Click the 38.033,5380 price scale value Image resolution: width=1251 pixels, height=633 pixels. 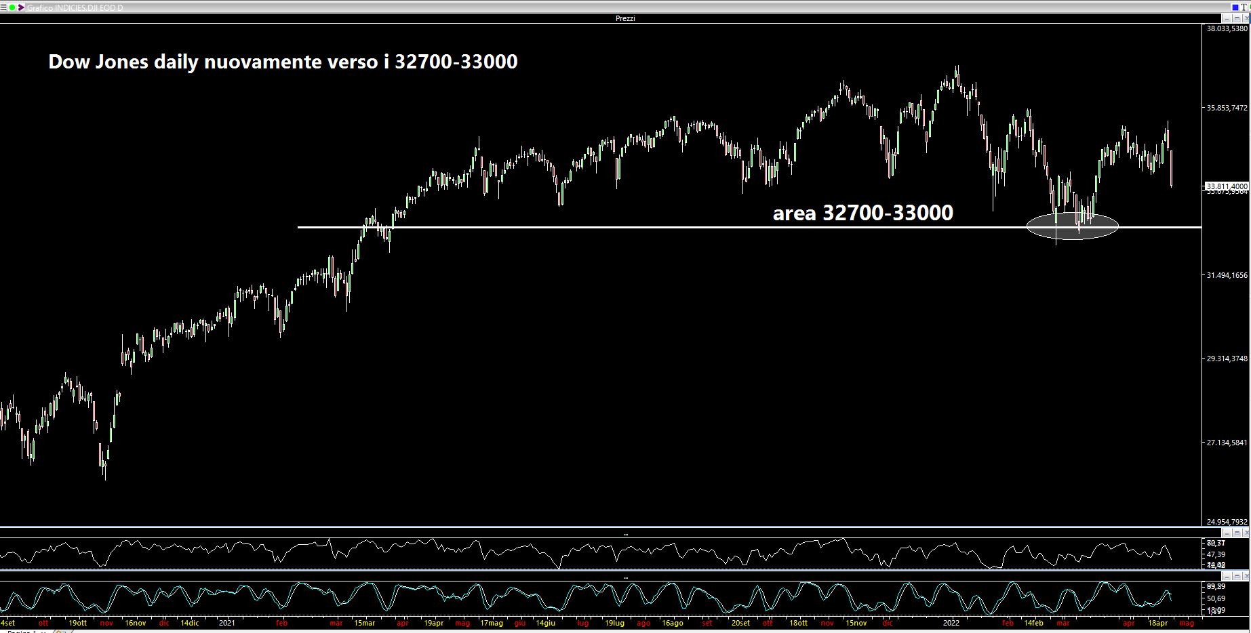pos(1227,28)
